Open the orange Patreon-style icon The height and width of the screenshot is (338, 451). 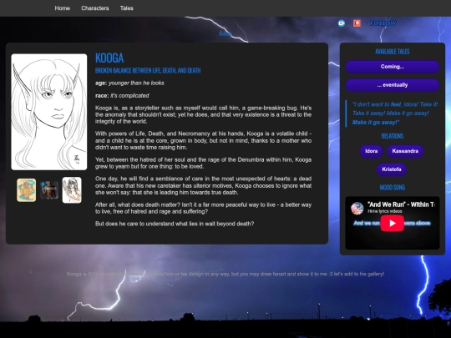pyautogui.click(x=357, y=23)
